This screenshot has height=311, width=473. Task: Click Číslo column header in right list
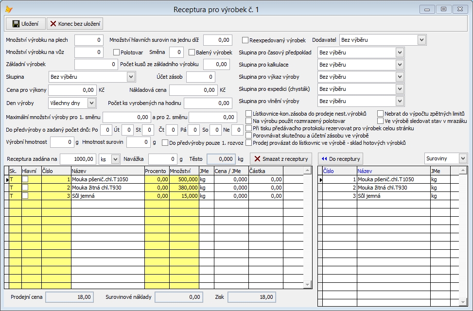click(340, 171)
